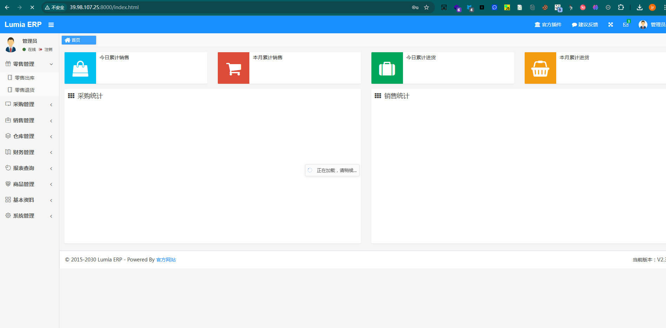Expand the 仓库管理 menu
This screenshot has width=666, height=328.
pyautogui.click(x=29, y=136)
